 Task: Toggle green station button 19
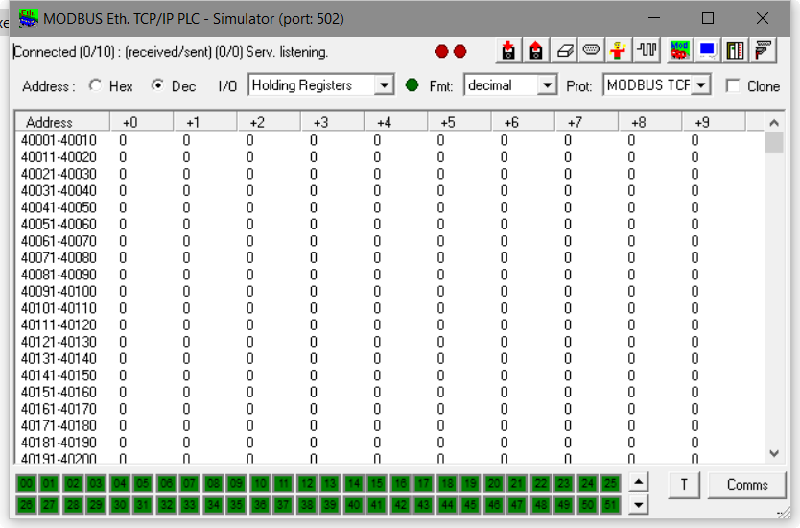click(x=470, y=483)
